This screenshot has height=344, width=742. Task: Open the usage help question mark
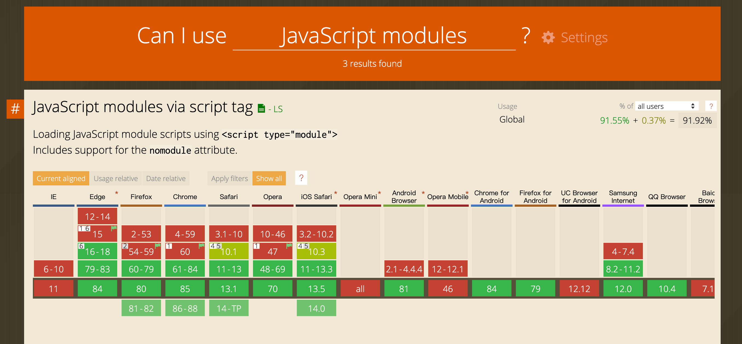(x=711, y=106)
